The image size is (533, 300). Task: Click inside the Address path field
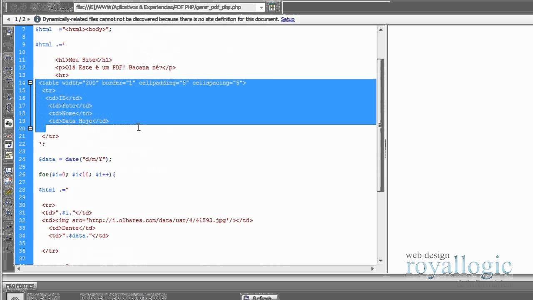(167, 7)
